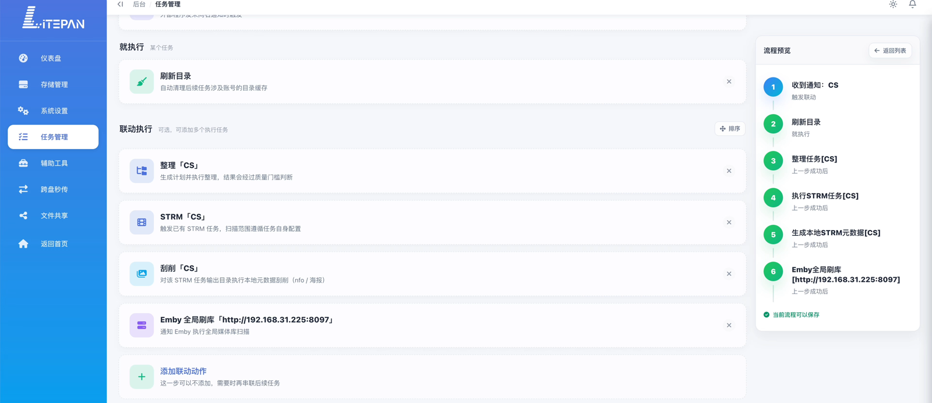Remove the Emby 全局刷库 action

pos(729,325)
